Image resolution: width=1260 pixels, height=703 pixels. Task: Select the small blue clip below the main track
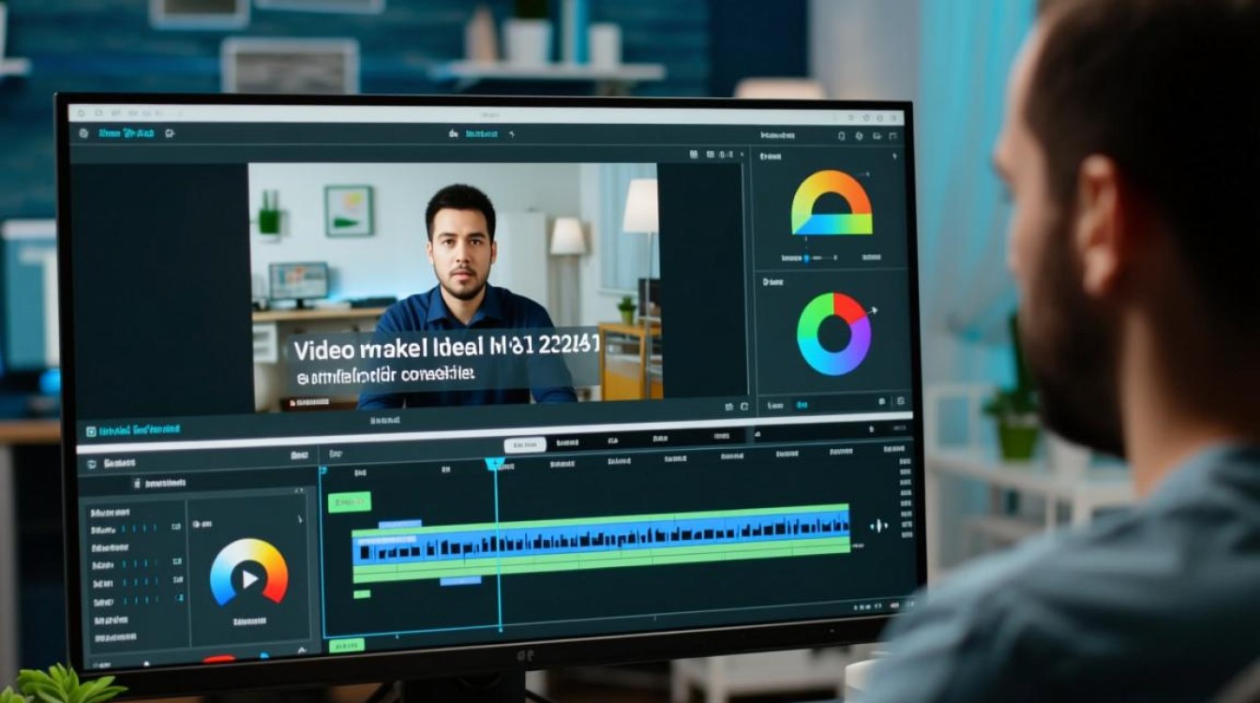(x=459, y=581)
